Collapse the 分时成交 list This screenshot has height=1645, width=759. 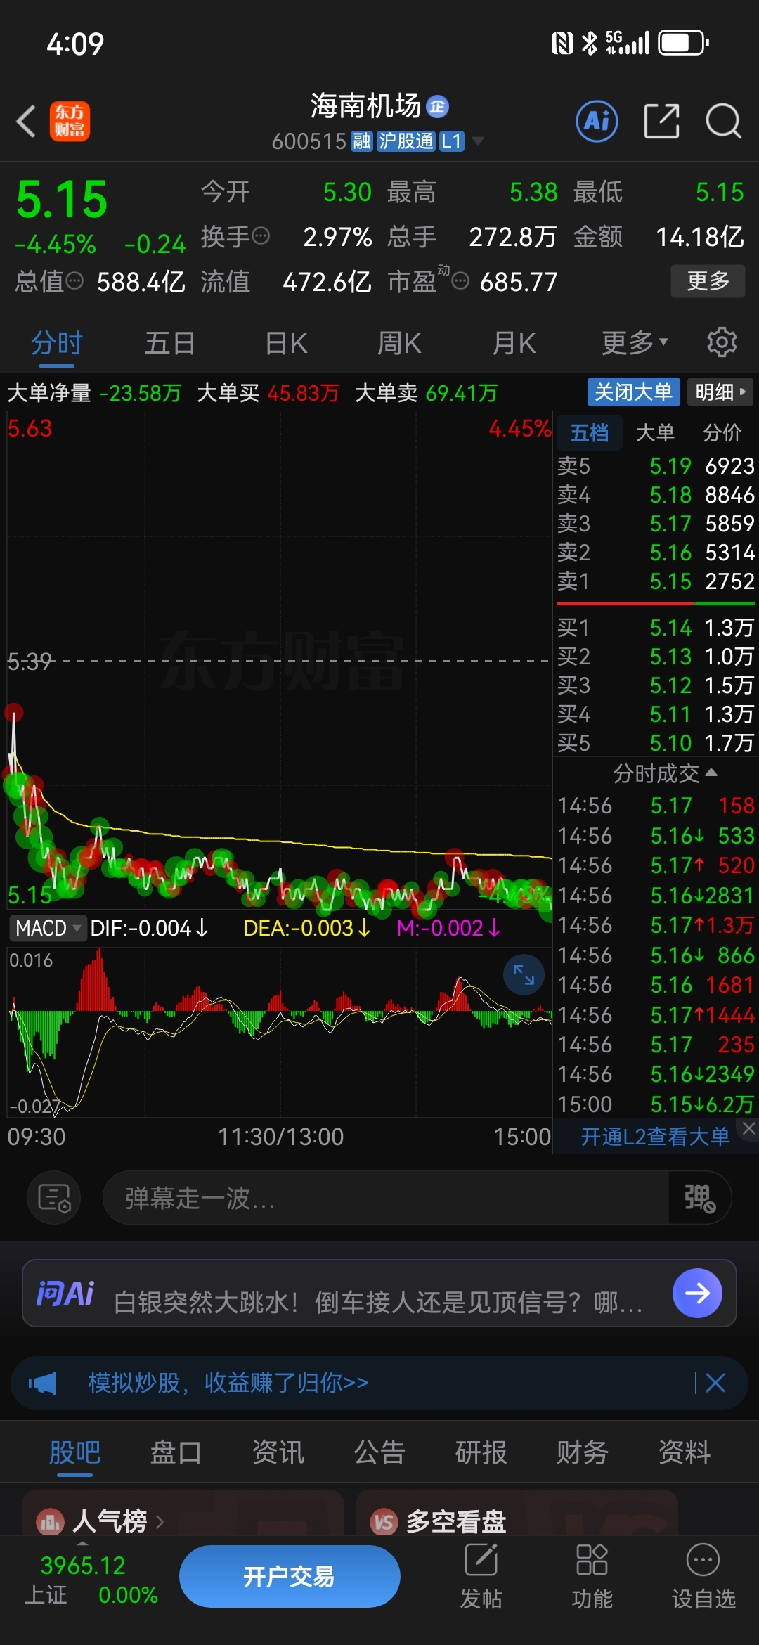tap(665, 773)
